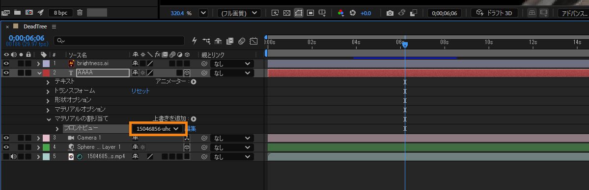Image resolution: width=589 pixels, height=190 pixels.
Task: Click the show snapshot icon
Action: point(401,13)
